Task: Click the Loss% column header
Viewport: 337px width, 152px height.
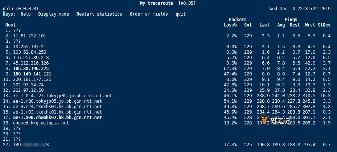Action: click(x=230, y=25)
